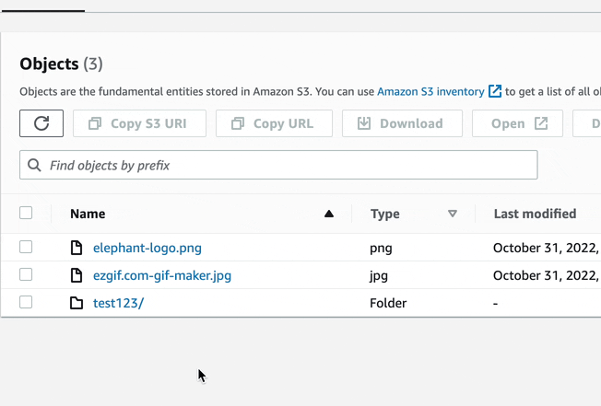
Task: Click the Copy S3 URI button
Action: pos(137,123)
